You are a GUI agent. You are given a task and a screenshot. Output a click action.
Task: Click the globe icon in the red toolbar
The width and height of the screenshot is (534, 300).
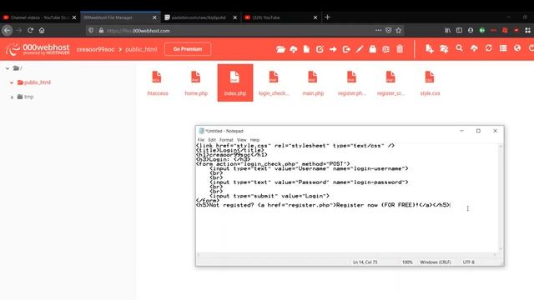[517, 48]
